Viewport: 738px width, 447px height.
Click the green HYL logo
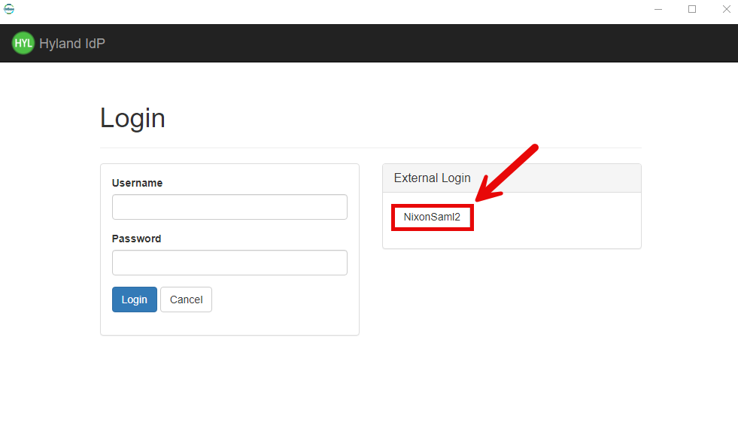pos(23,43)
